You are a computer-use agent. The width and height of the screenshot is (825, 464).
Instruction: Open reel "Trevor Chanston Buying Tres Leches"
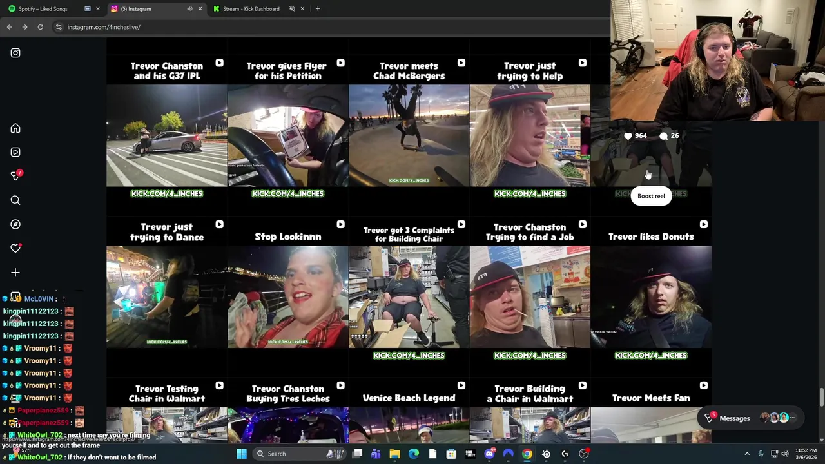(287, 411)
